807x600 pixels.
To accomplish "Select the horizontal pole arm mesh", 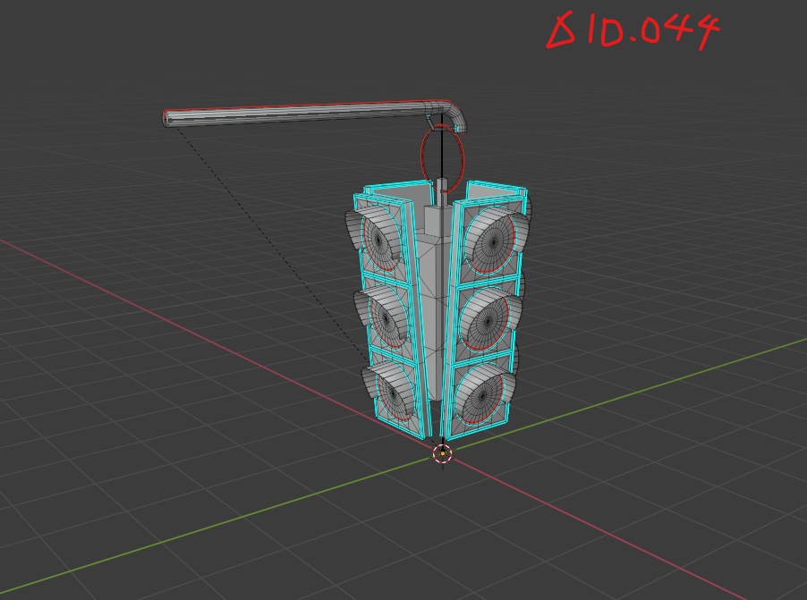I will tap(315, 115).
